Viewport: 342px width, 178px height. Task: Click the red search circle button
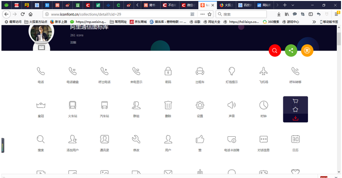(x=275, y=50)
